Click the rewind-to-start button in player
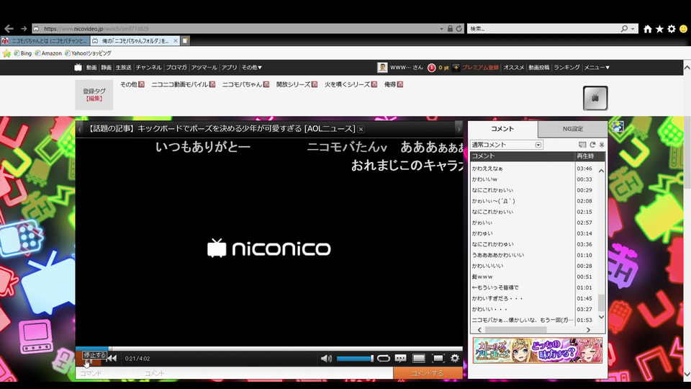691x389 pixels. 112,359
